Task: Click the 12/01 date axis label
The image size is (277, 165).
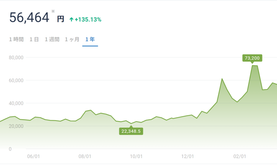Action: (x=187, y=157)
